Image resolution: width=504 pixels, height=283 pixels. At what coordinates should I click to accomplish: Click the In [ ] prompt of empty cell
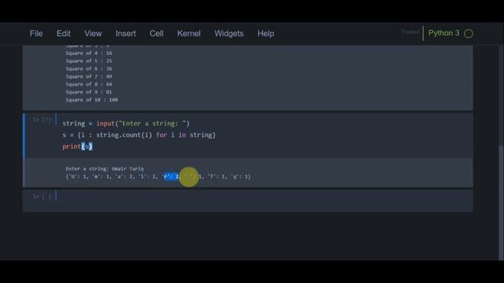coord(43,197)
